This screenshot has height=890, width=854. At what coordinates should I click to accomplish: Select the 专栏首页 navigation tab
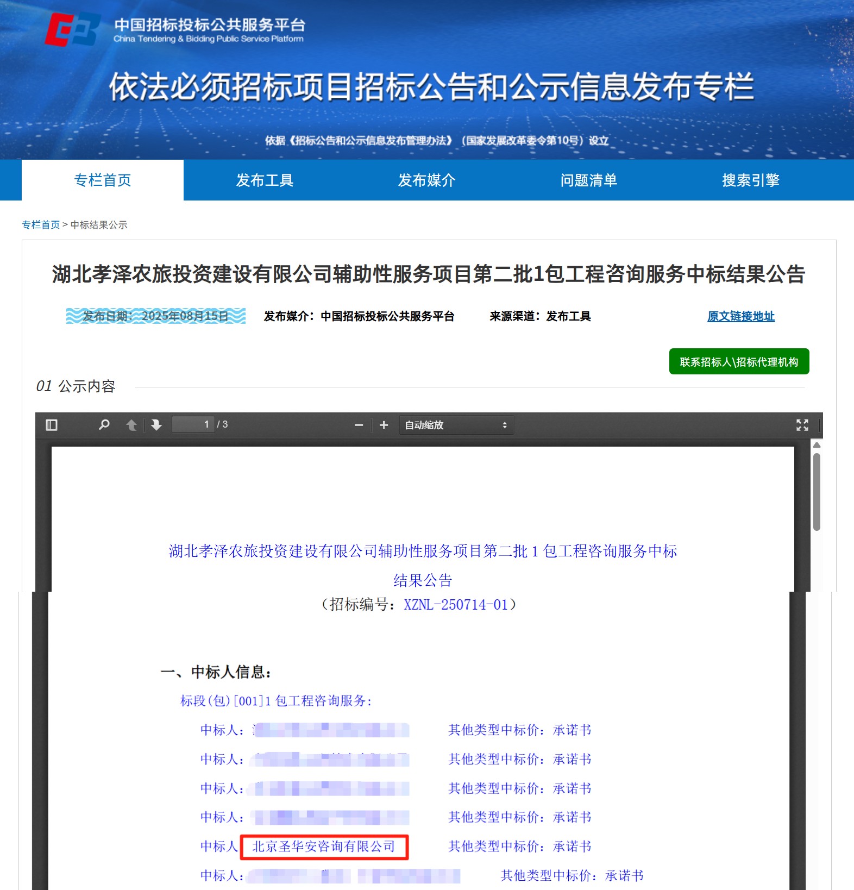coord(103,180)
